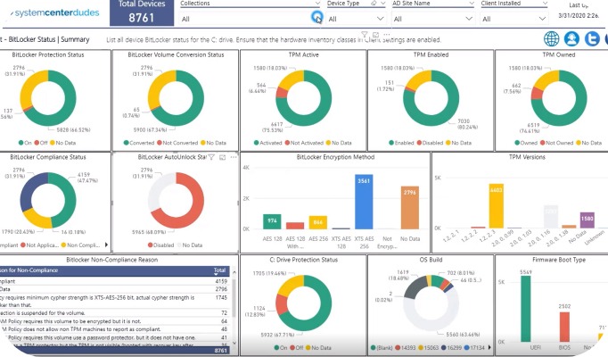Sort the table by the Total column header
608x357 pixels.
(219, 270)
